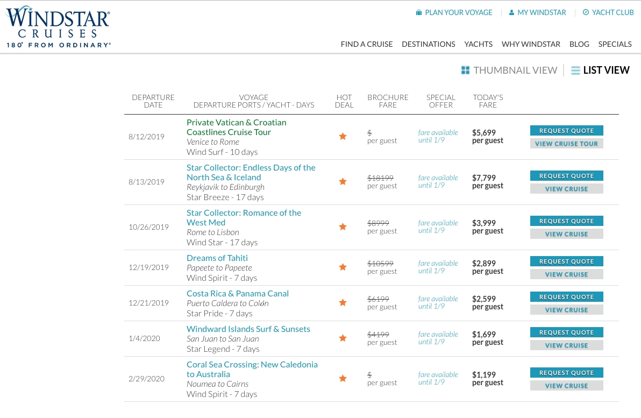
Task: Click special offer text for 12/19/2019 departure
Action: [x=438, y=267]
